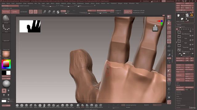Pick a color in the color picker square
197x110 pixels.
pos(6,64)
